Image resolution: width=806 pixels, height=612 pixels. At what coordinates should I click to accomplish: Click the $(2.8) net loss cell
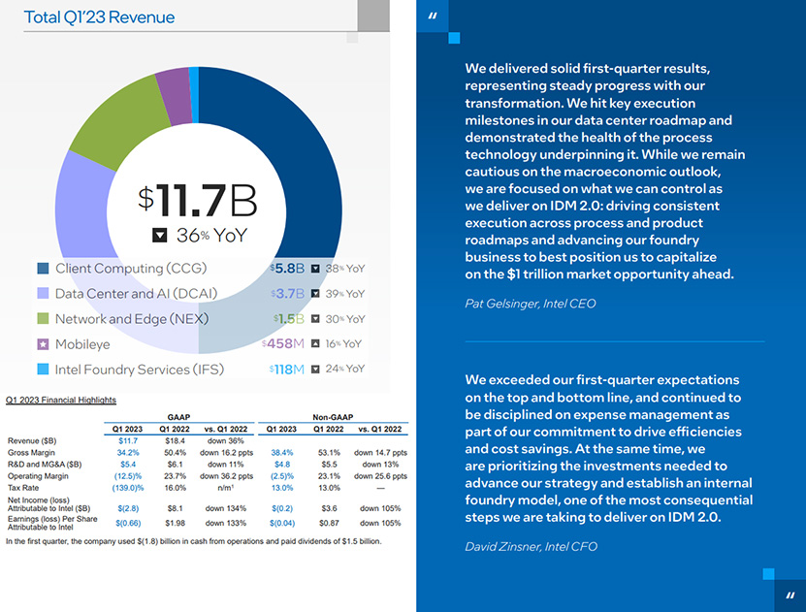coord(128,509)
